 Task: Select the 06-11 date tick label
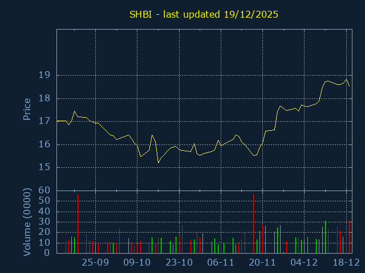221,262
